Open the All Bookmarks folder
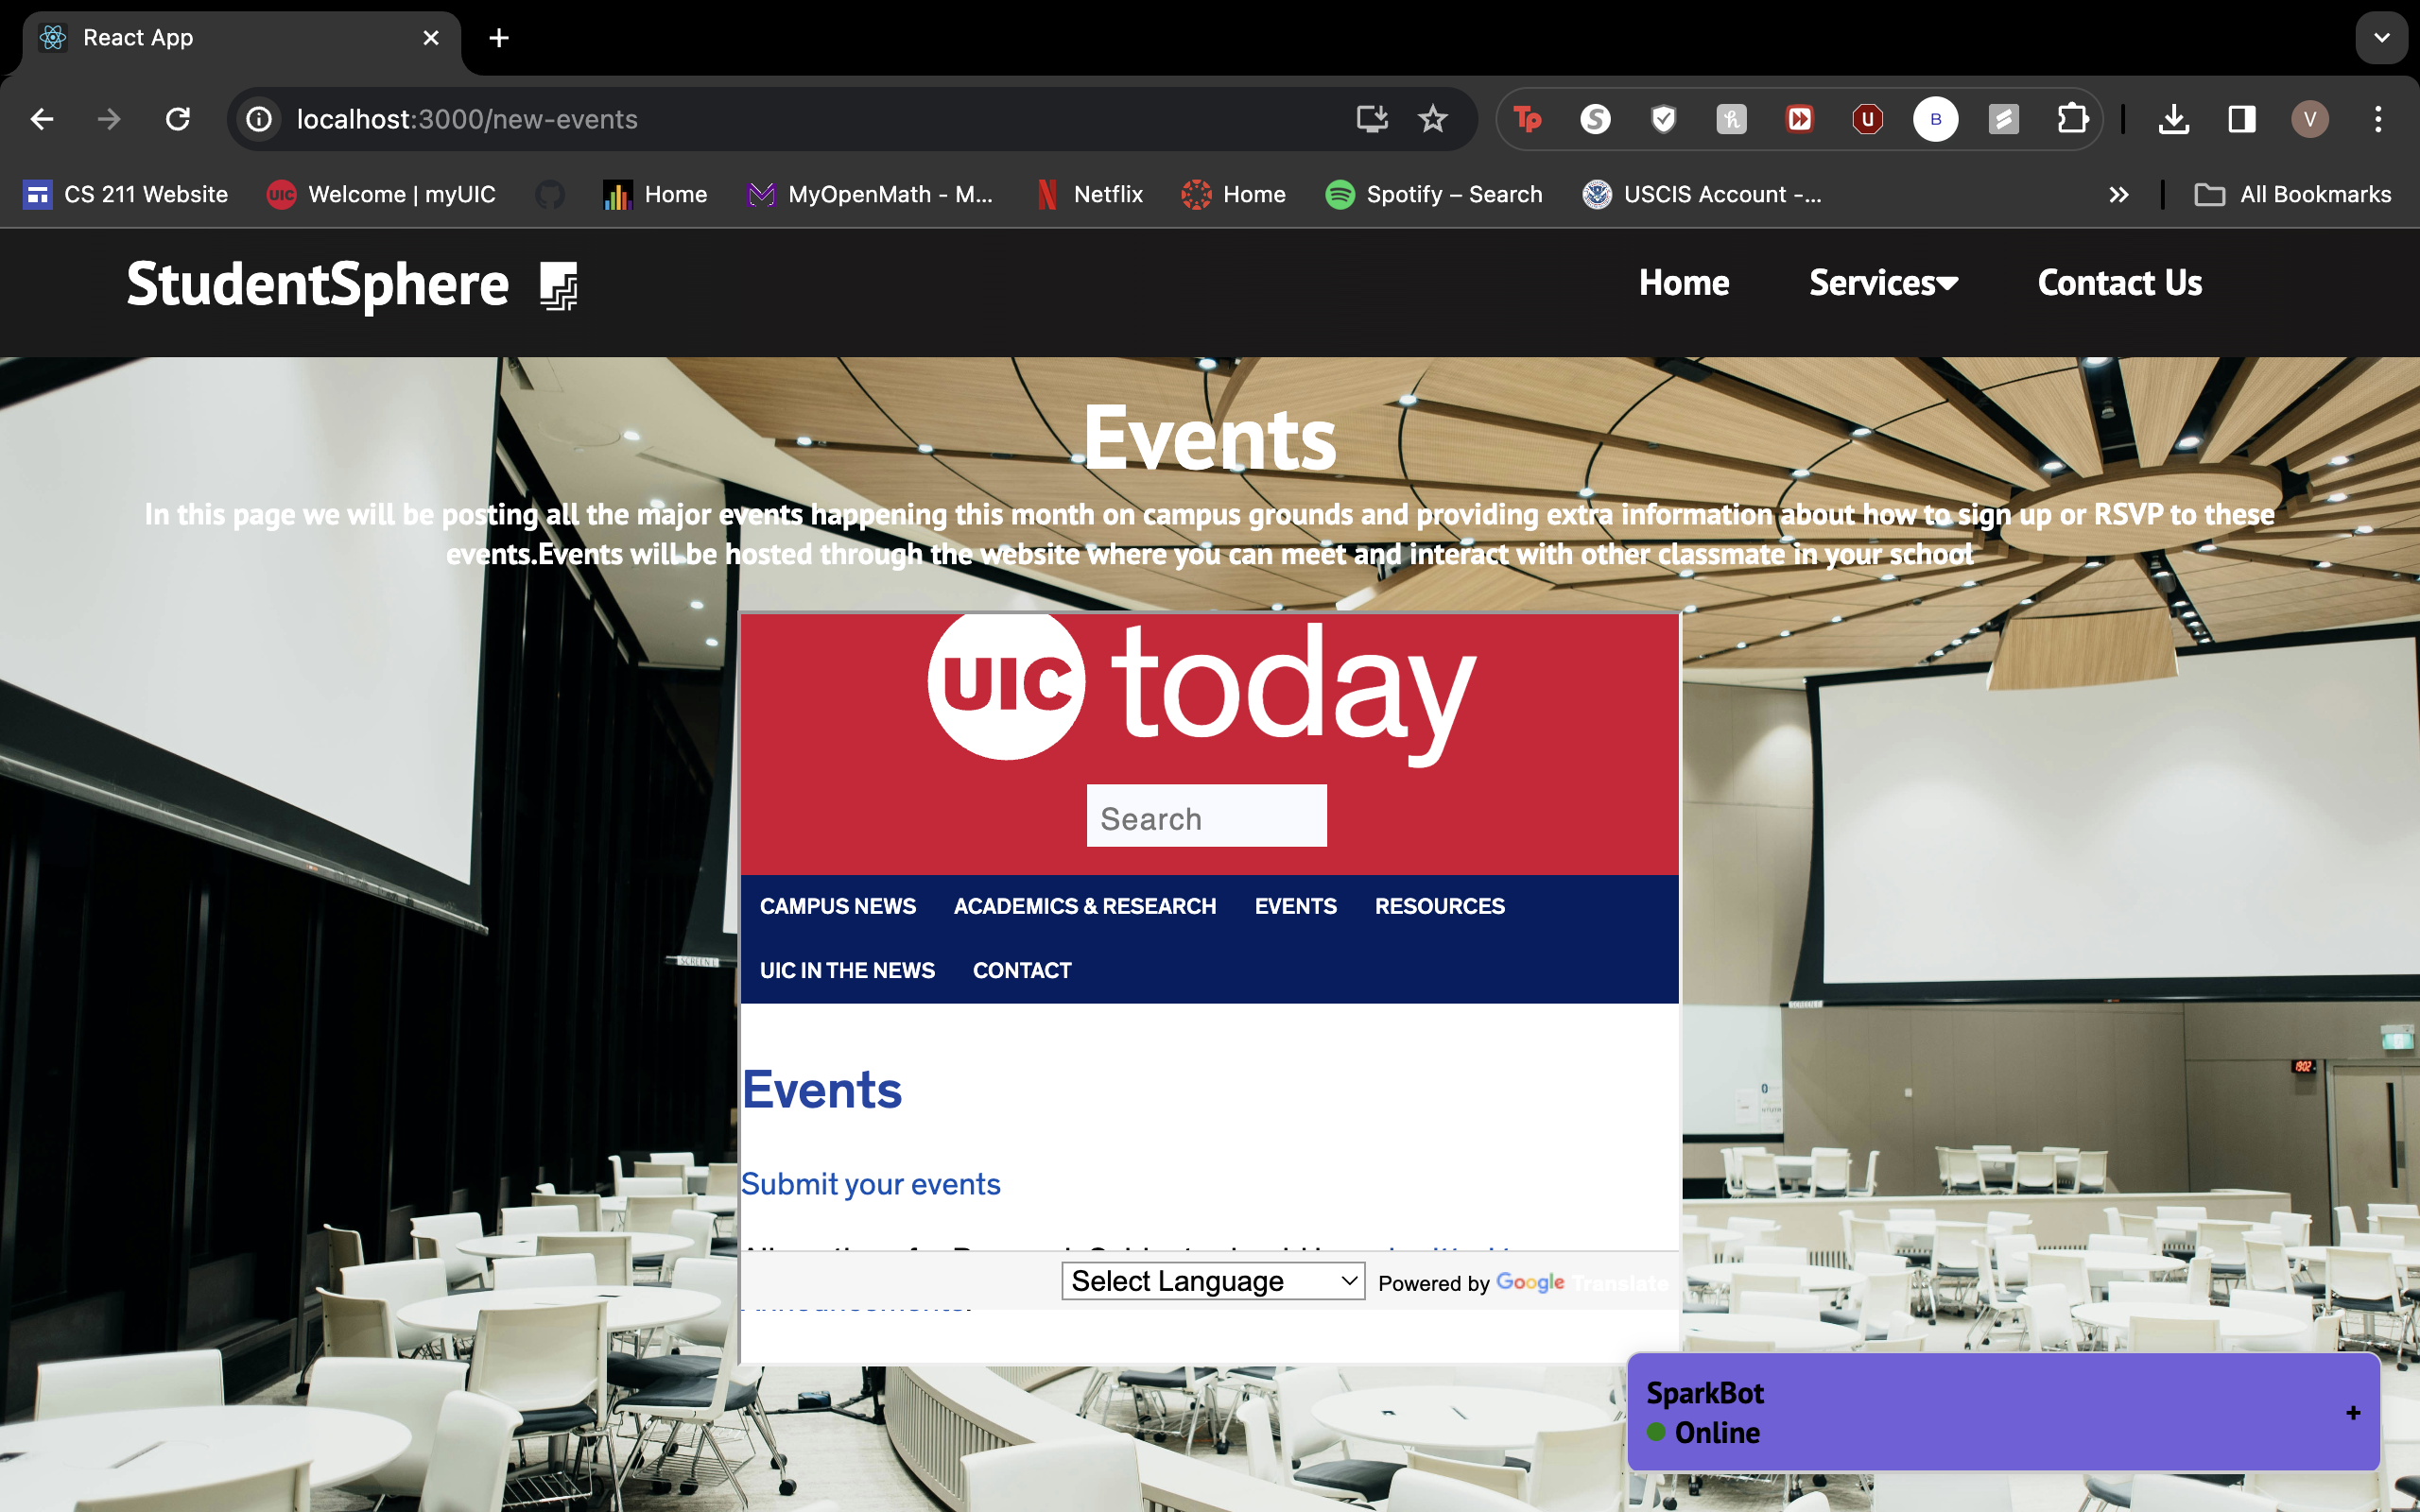Image resolution: width=2420 pixels, height=1512 pixels. click(x=2293, y=195)
